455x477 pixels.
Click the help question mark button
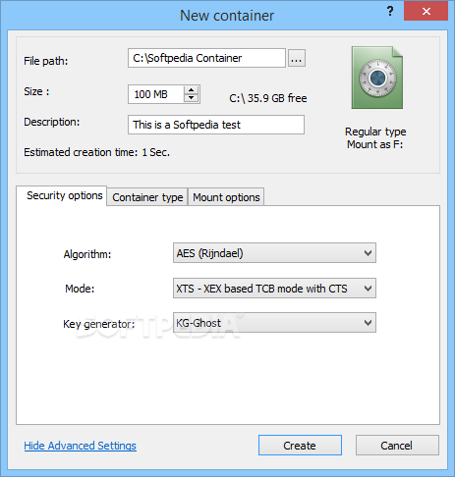tap(390, 12)
